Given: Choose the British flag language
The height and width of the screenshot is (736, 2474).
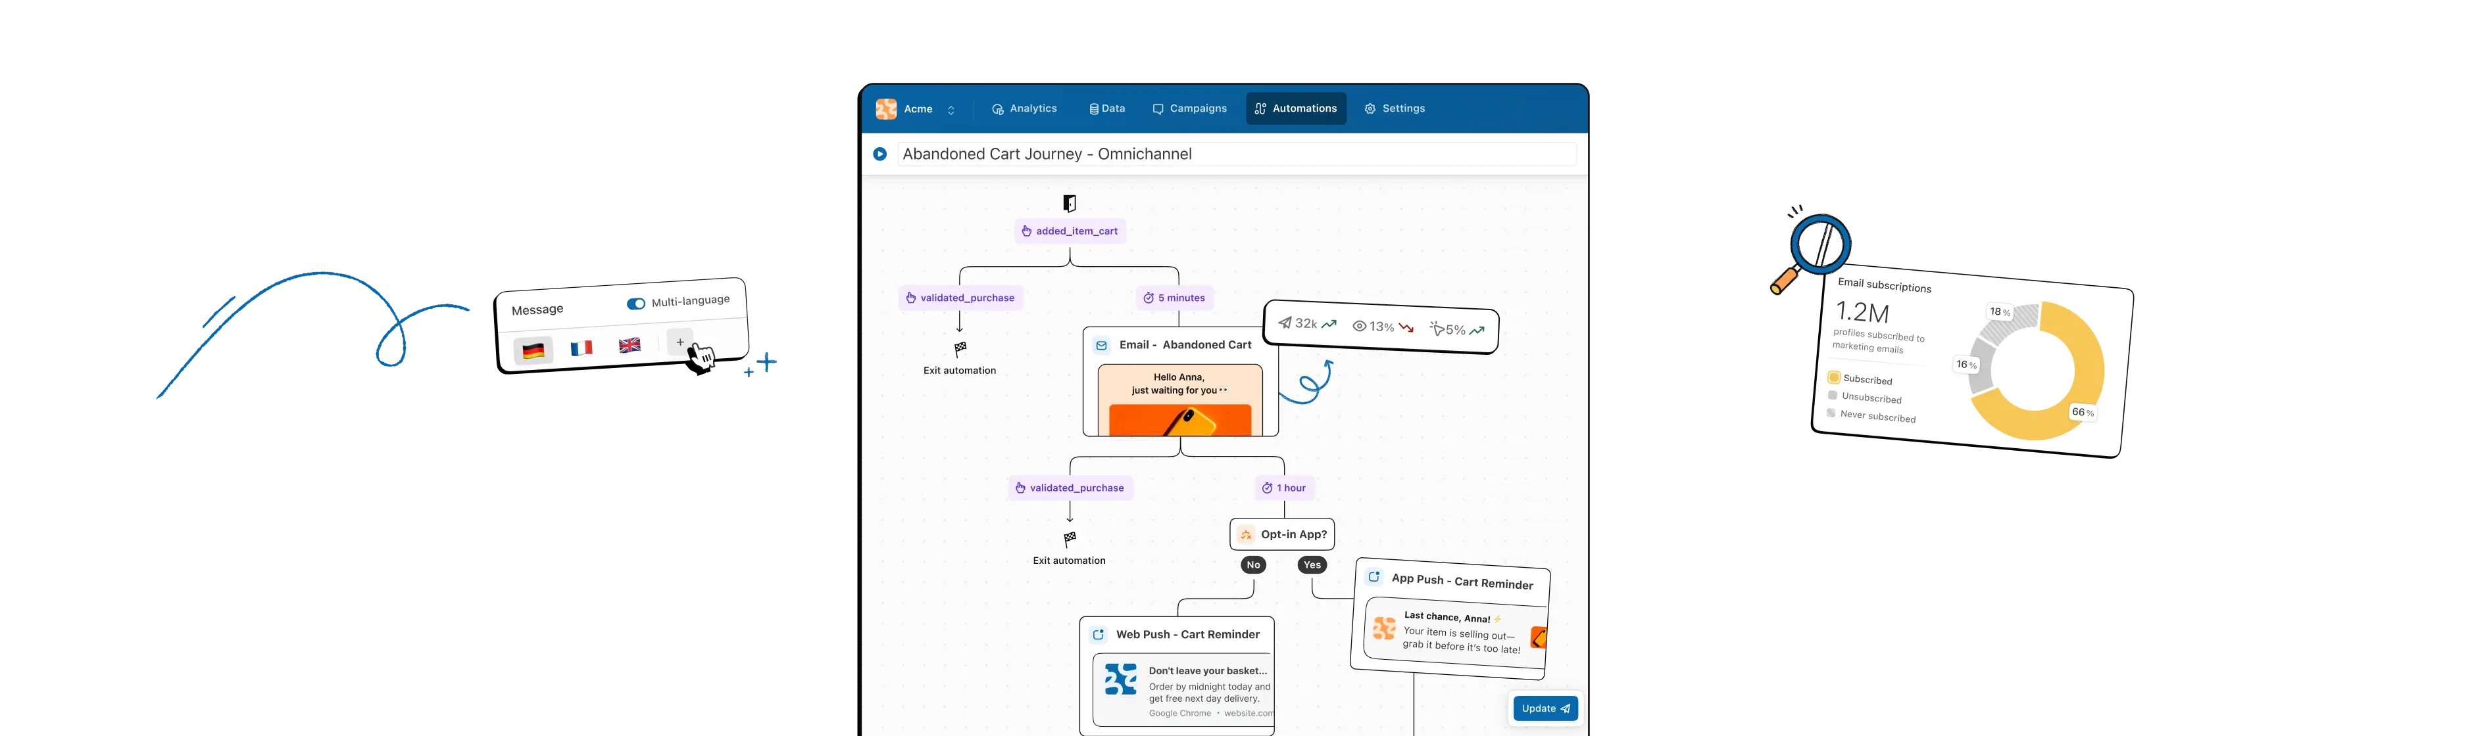Looking at the screenshot, I should pyautogui.click(x=630, y=346).
